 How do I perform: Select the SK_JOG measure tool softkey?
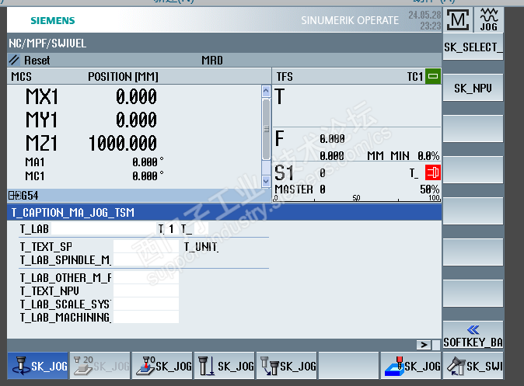224,366
